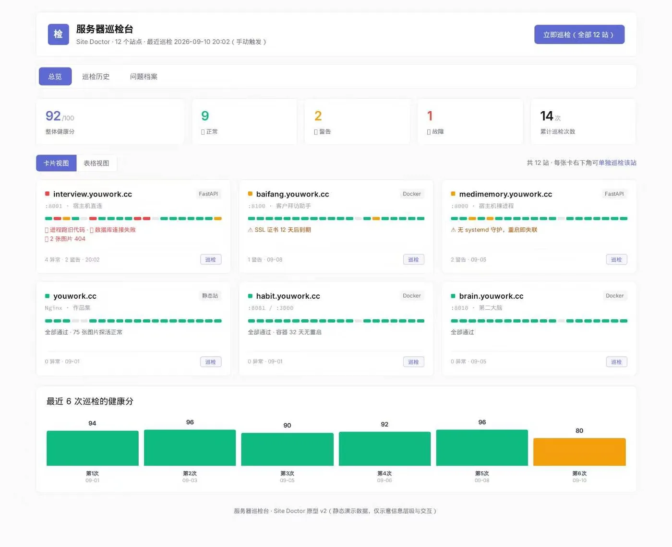
Task: Click the orange status dot for medimemory.youwork.cc
Action: [453, 194]
